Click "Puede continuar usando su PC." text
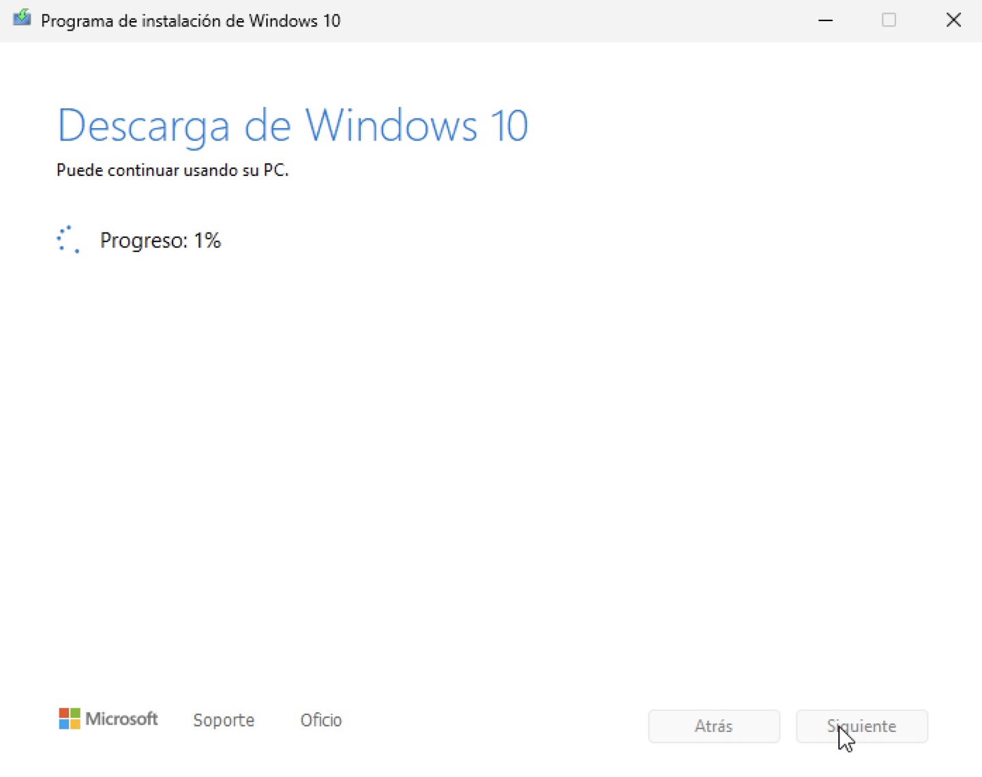 click(173, 170)
